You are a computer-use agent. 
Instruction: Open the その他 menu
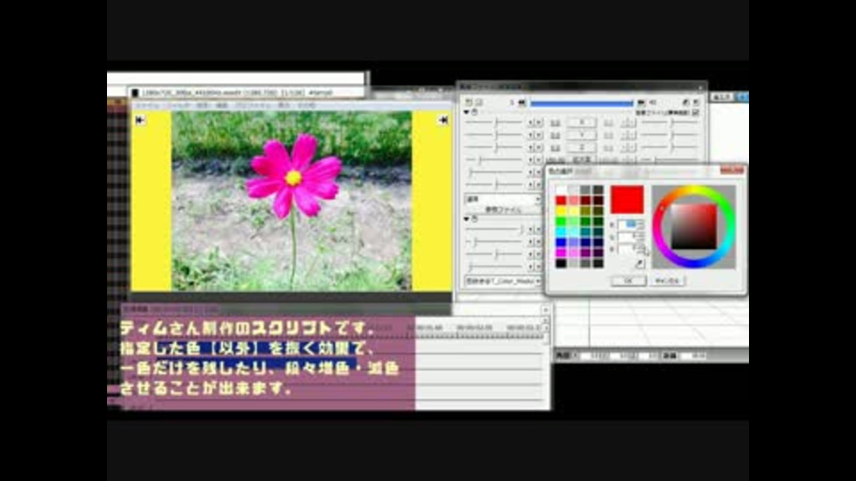[306, 105]
